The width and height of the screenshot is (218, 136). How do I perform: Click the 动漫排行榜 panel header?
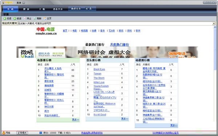click(156, 60)
